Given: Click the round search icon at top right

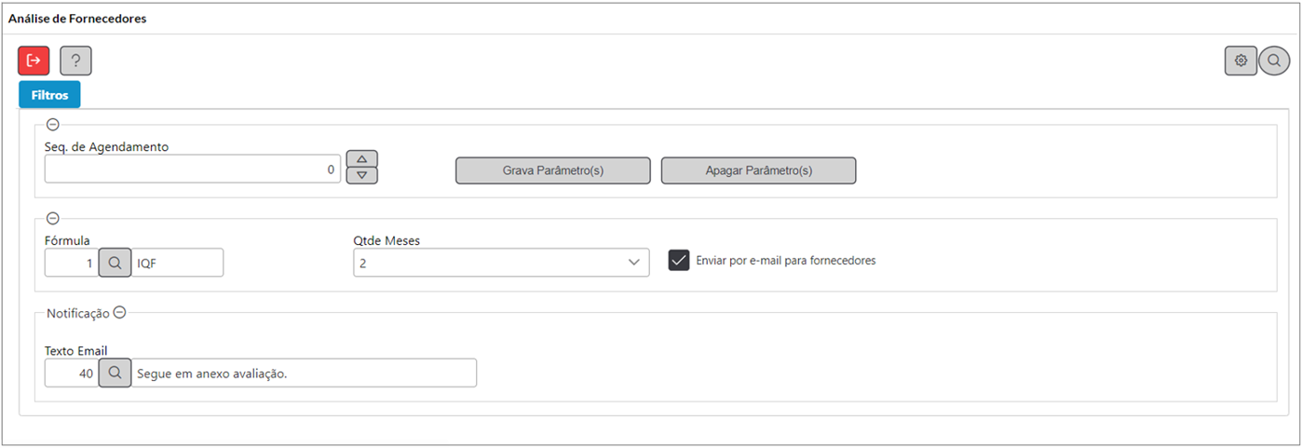Looking at the screenshot, I should click(1273, 61).
